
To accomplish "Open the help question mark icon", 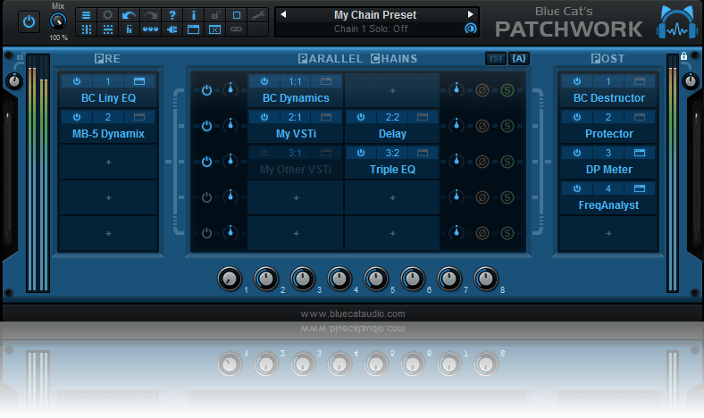I will point(172,15).
